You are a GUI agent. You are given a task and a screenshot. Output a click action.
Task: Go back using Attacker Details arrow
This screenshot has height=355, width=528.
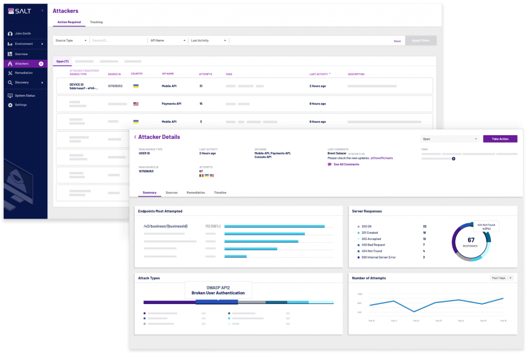coord(135,137)
